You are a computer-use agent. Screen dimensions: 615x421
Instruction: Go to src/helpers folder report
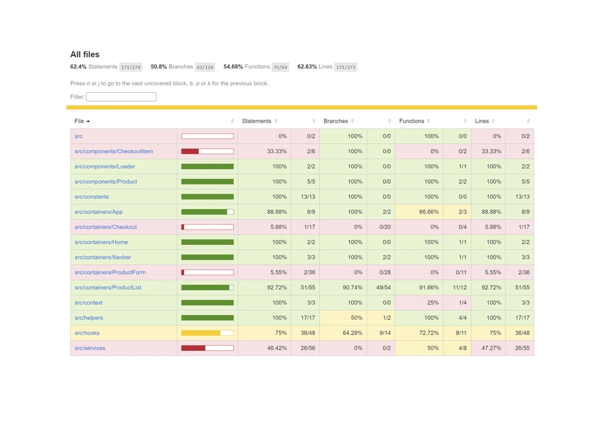[x=88, y=318]
